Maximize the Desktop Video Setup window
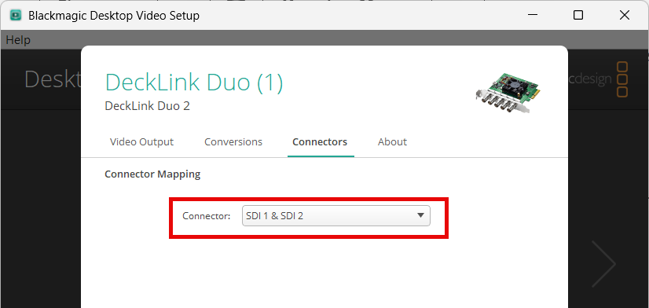The image size is (649, 308). pyautogui.click(x=578, y=15)
